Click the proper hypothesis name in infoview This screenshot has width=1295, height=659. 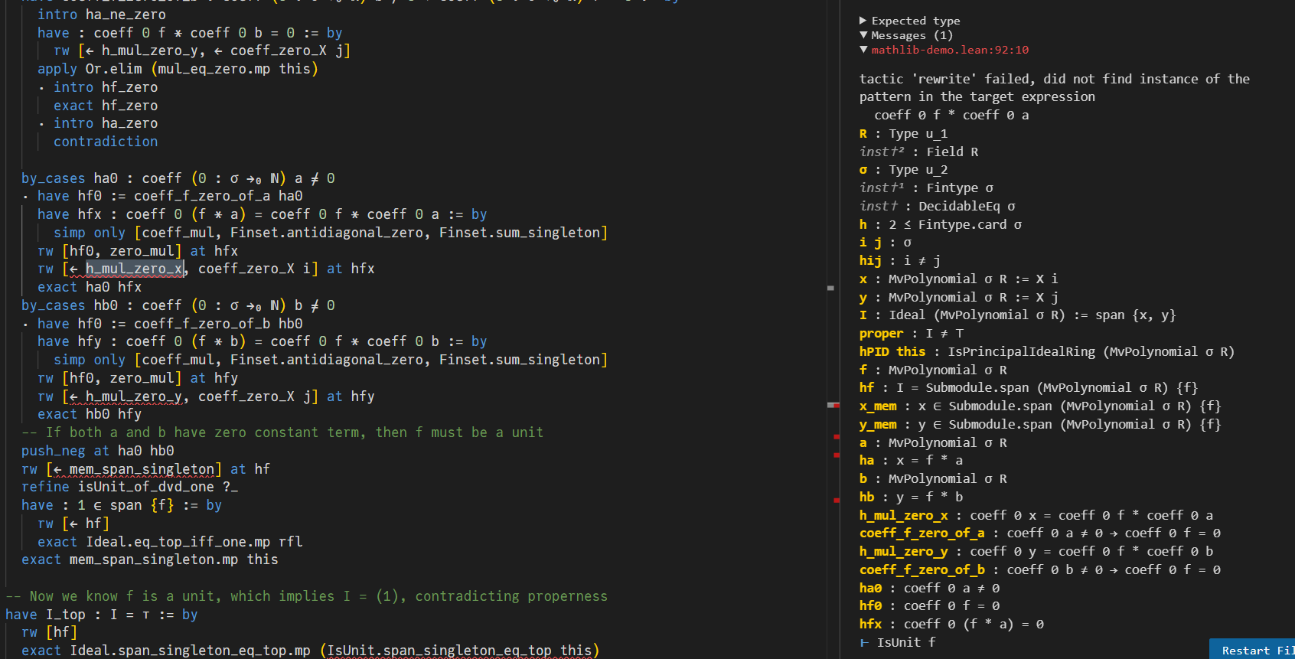coord(881,333)
